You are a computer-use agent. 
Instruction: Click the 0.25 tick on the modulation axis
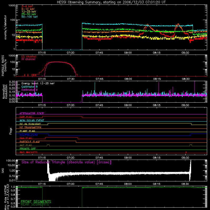tap(12, 85)
